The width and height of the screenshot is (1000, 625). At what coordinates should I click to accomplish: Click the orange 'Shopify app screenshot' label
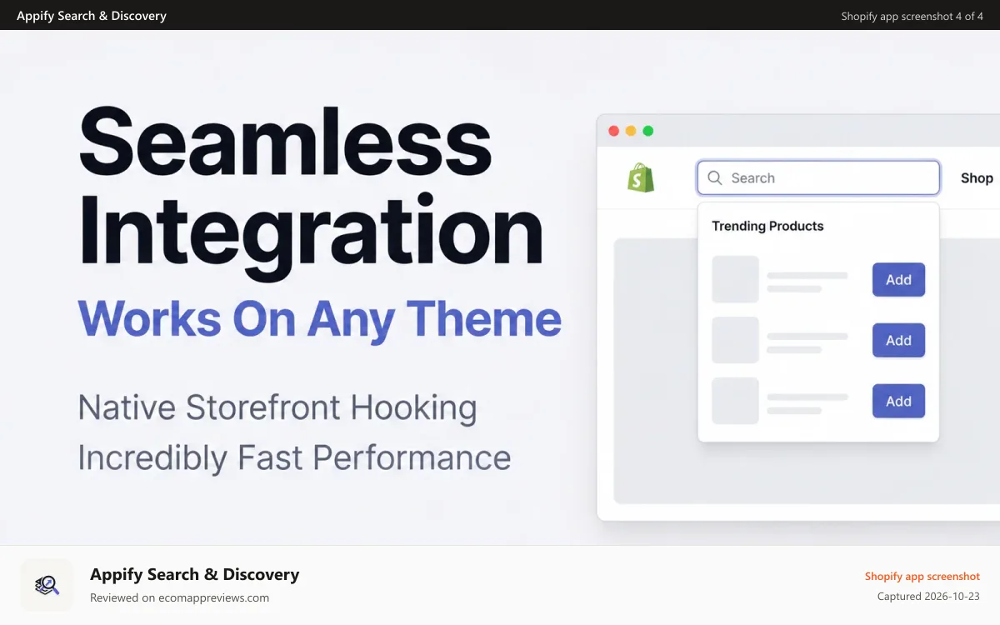point(922,576)
